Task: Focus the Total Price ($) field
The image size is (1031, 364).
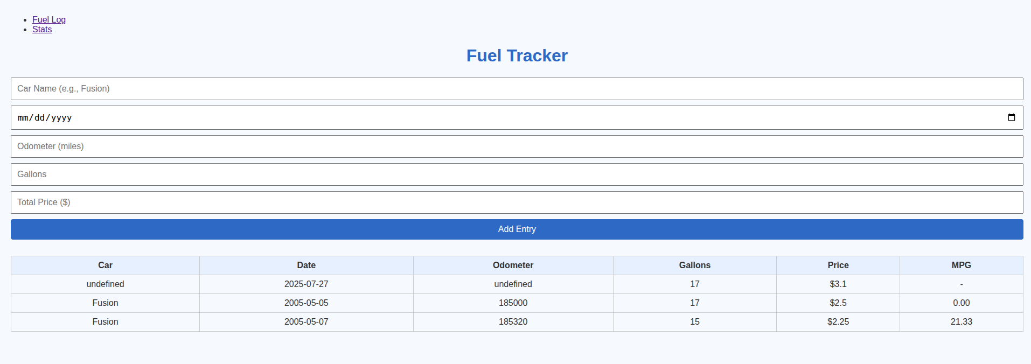Action: click(517, 202)
